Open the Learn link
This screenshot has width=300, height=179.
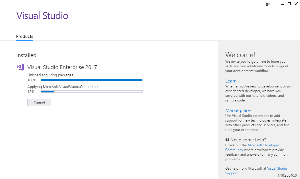tap(231, 81)
